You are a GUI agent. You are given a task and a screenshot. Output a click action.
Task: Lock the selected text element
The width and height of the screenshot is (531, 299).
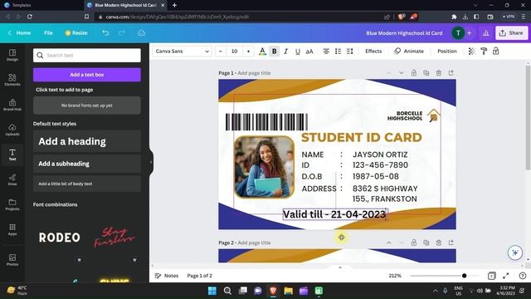coord(496,51)
